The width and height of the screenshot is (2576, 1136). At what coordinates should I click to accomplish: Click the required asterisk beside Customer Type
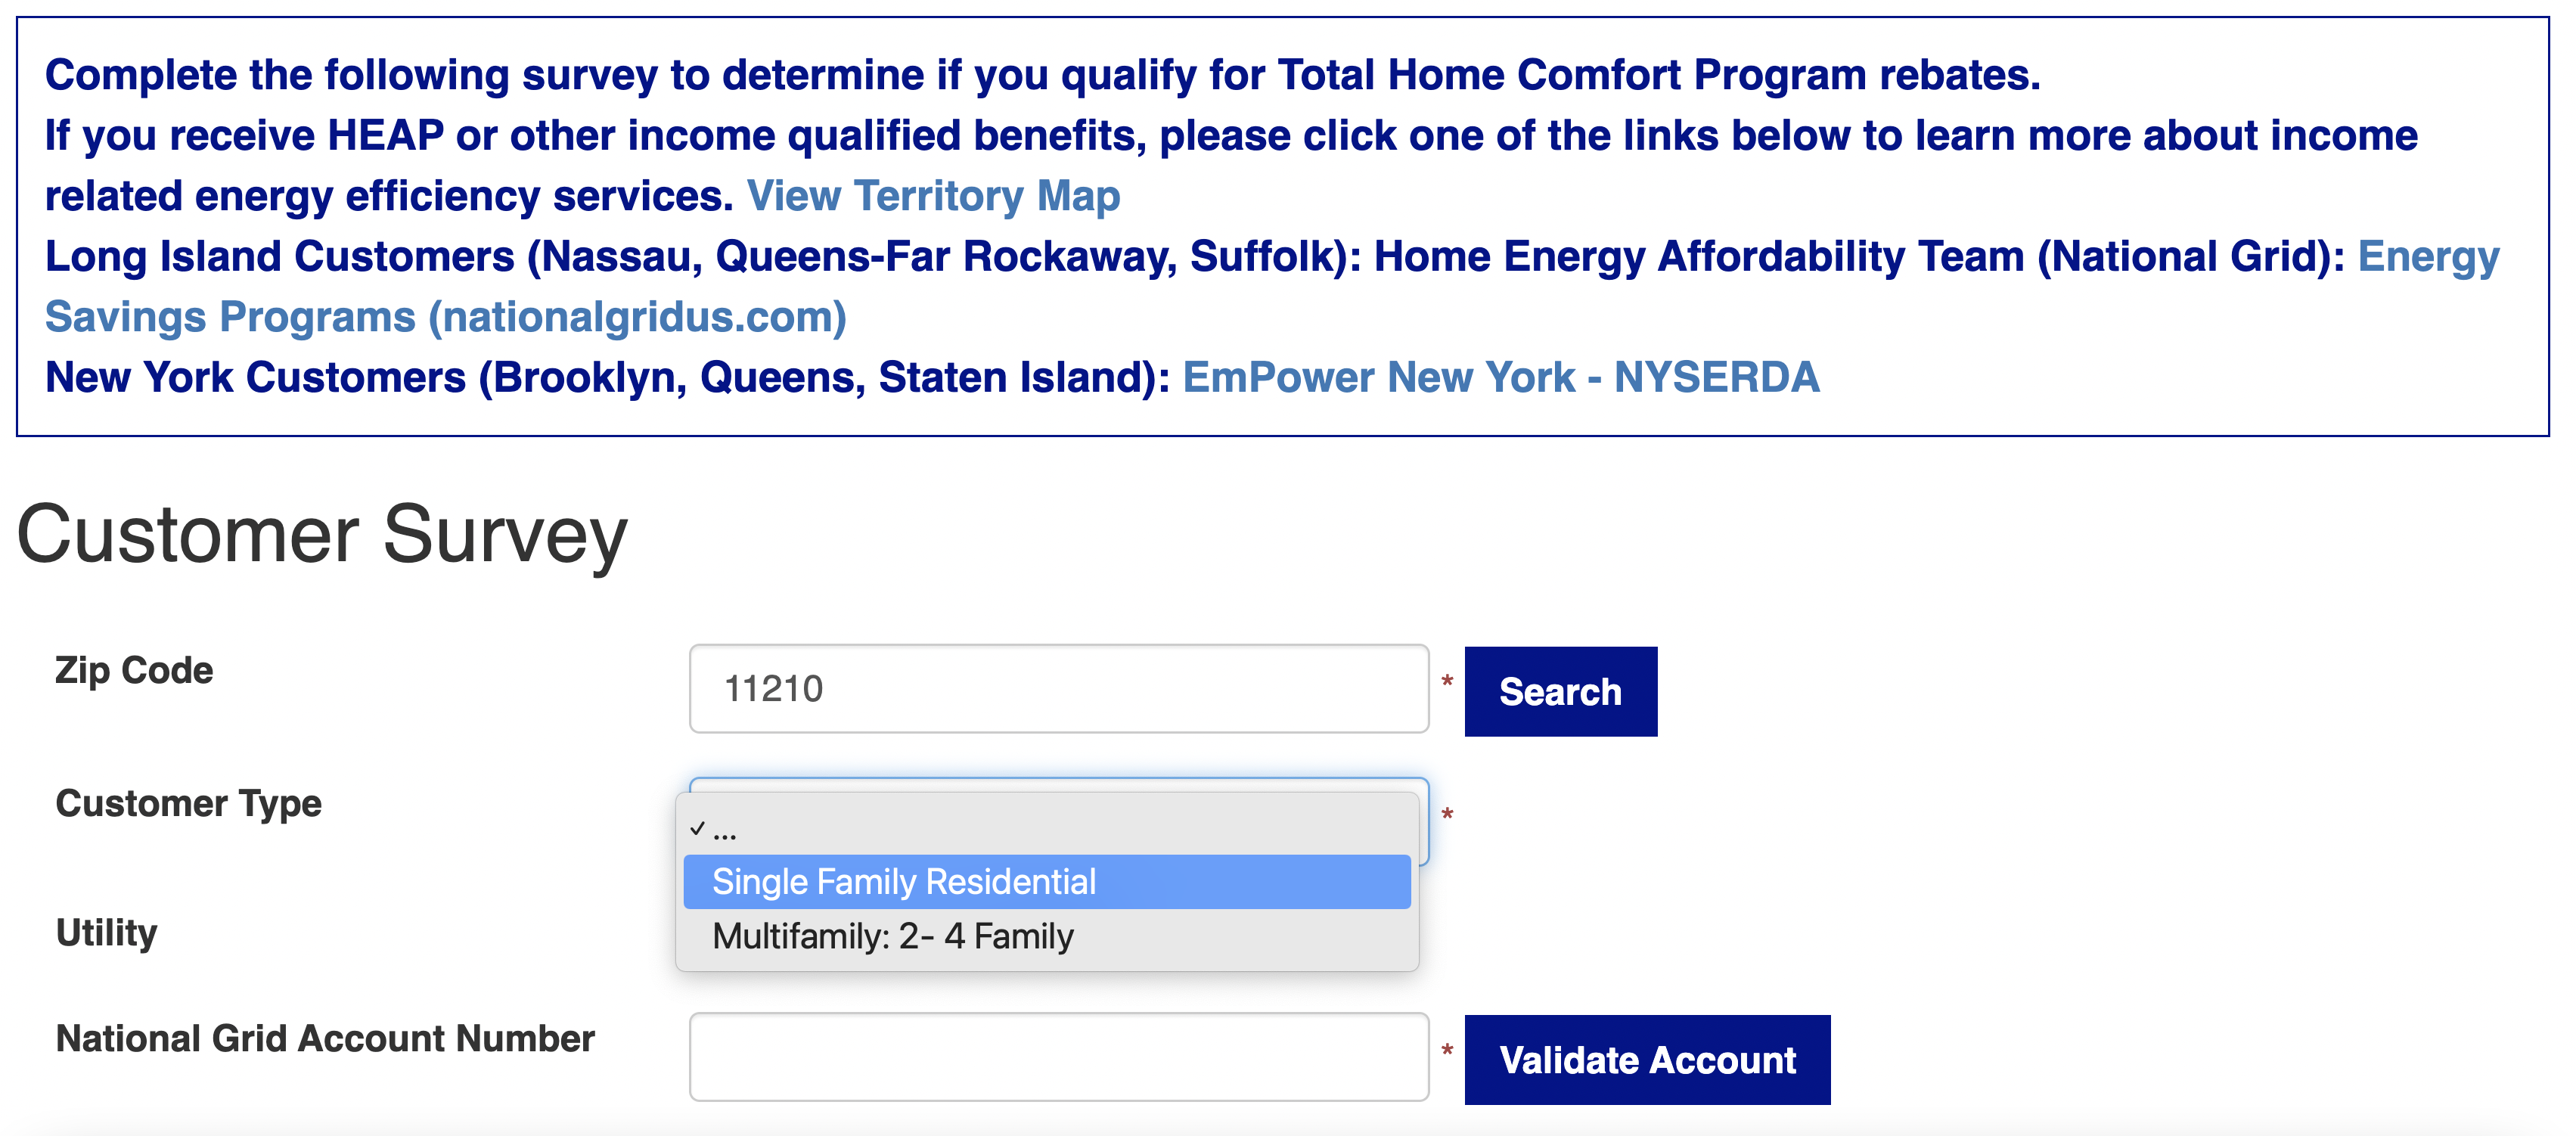pyautogui.click(x=1446, y=815)
